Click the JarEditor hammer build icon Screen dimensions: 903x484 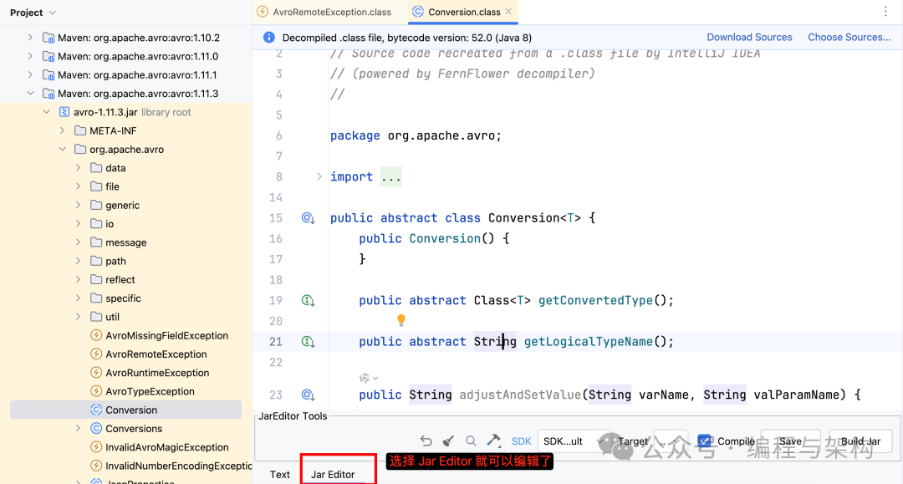(x=493, y=441)
